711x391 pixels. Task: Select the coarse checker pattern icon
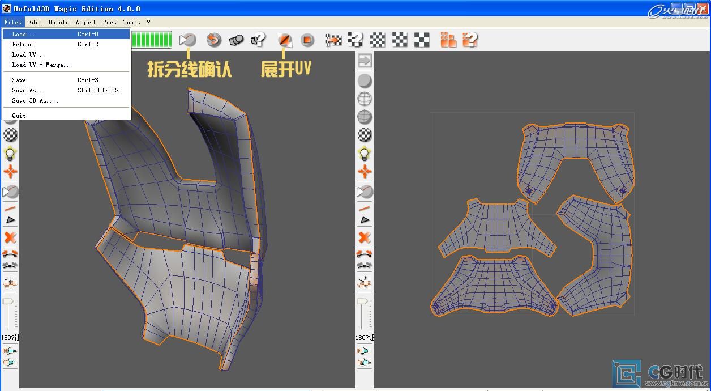[422, 40]
